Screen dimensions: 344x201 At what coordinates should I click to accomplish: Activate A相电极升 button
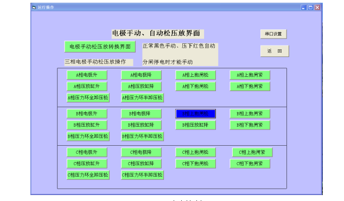pos(87,75)
